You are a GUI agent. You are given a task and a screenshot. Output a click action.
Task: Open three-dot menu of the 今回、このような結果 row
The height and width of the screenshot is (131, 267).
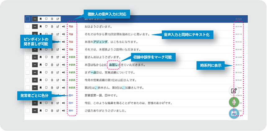pyautogui.click(x=35, y=103)
